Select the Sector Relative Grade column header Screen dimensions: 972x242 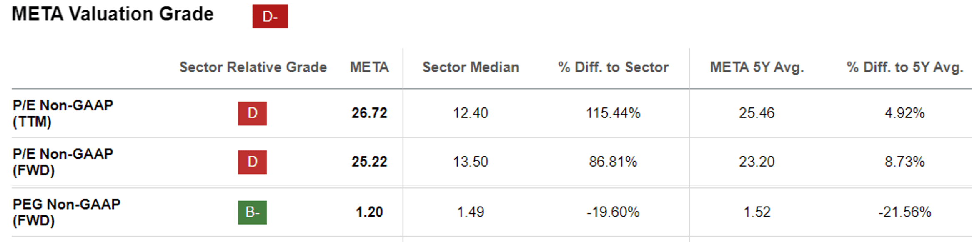pos(253,67)
